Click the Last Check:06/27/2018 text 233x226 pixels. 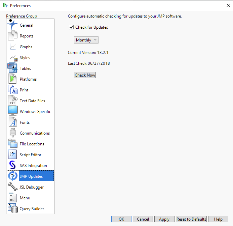coord(89,63)
